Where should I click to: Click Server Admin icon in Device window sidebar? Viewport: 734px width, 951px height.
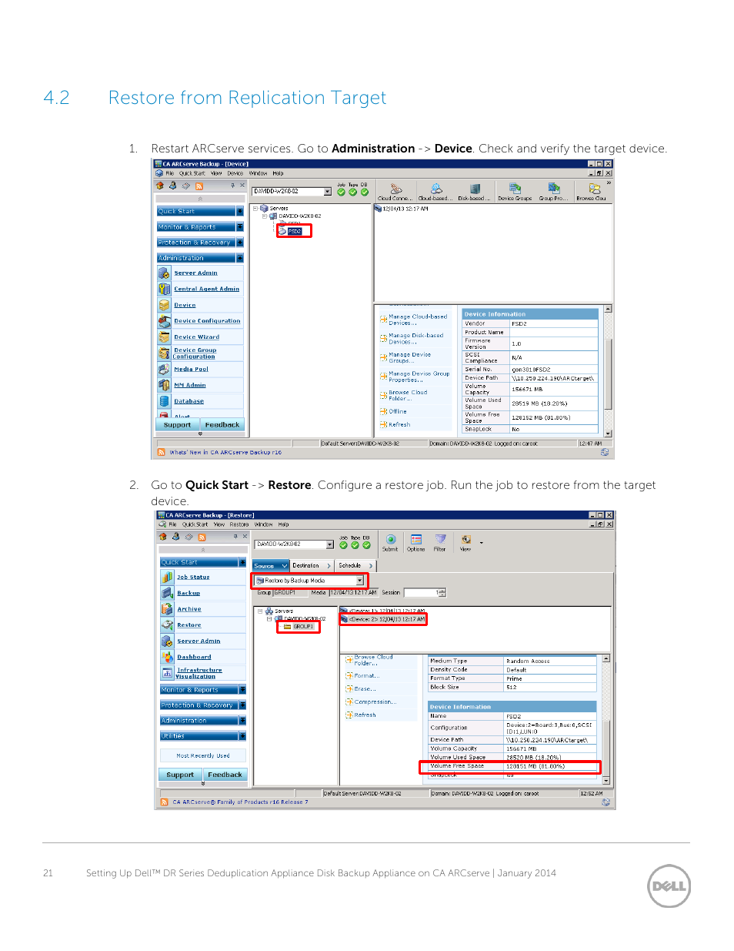[164, 273]
